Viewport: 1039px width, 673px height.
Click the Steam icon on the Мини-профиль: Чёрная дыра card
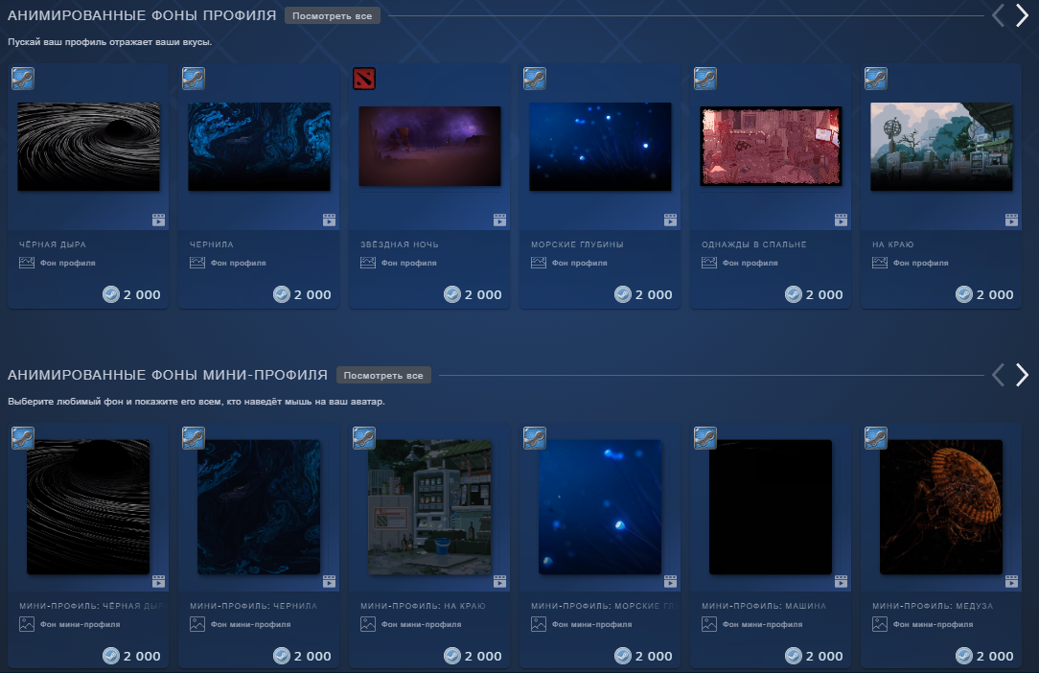tap(23, 437)
